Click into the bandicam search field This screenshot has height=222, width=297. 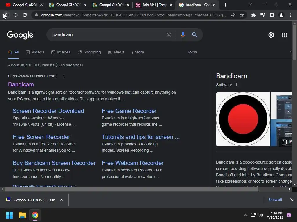[x=108, y=35]
